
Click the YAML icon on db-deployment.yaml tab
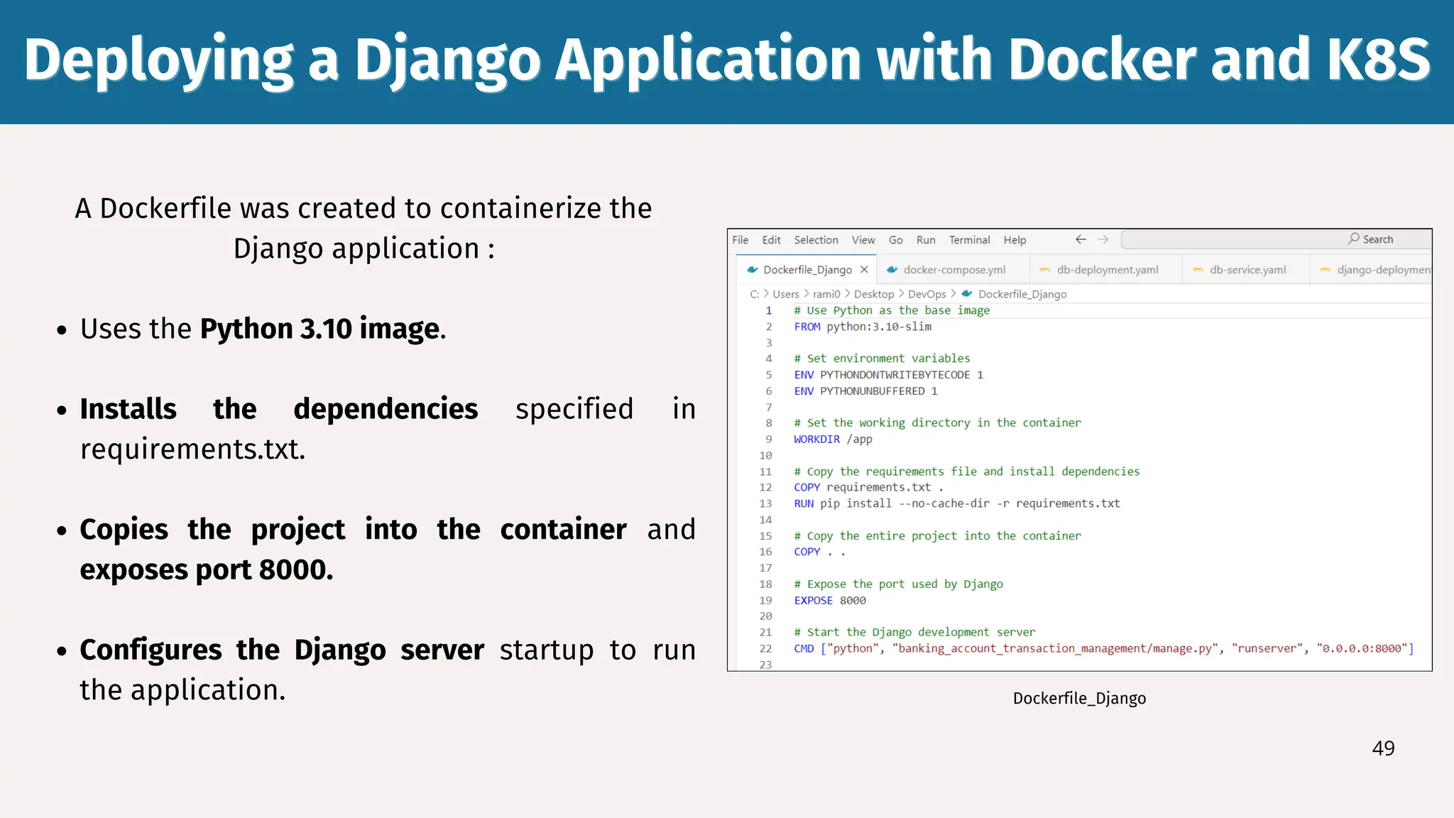1044,270
